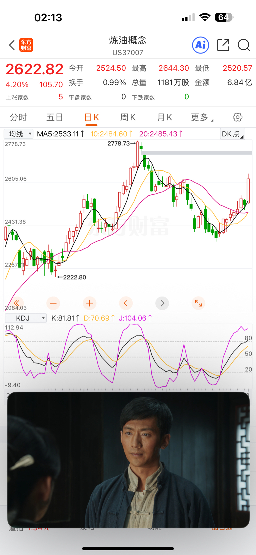
Task: Tap J:104.06 KDJ value
Action: point(135,318)
